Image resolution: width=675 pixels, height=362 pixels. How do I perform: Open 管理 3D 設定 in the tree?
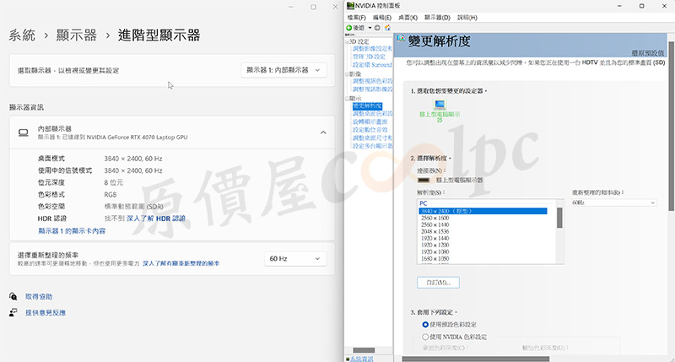click(x=369, y=57)
